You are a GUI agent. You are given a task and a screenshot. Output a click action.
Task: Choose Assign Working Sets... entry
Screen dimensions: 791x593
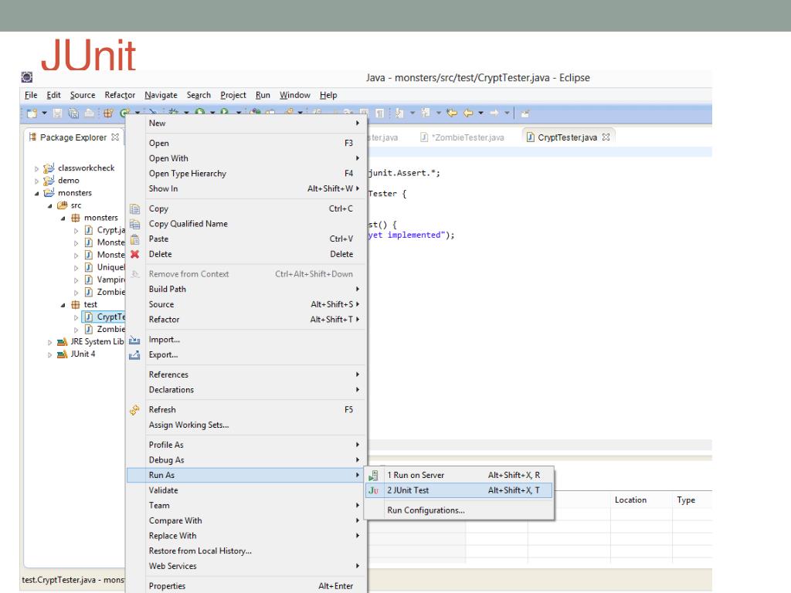(x=246, y=425)
